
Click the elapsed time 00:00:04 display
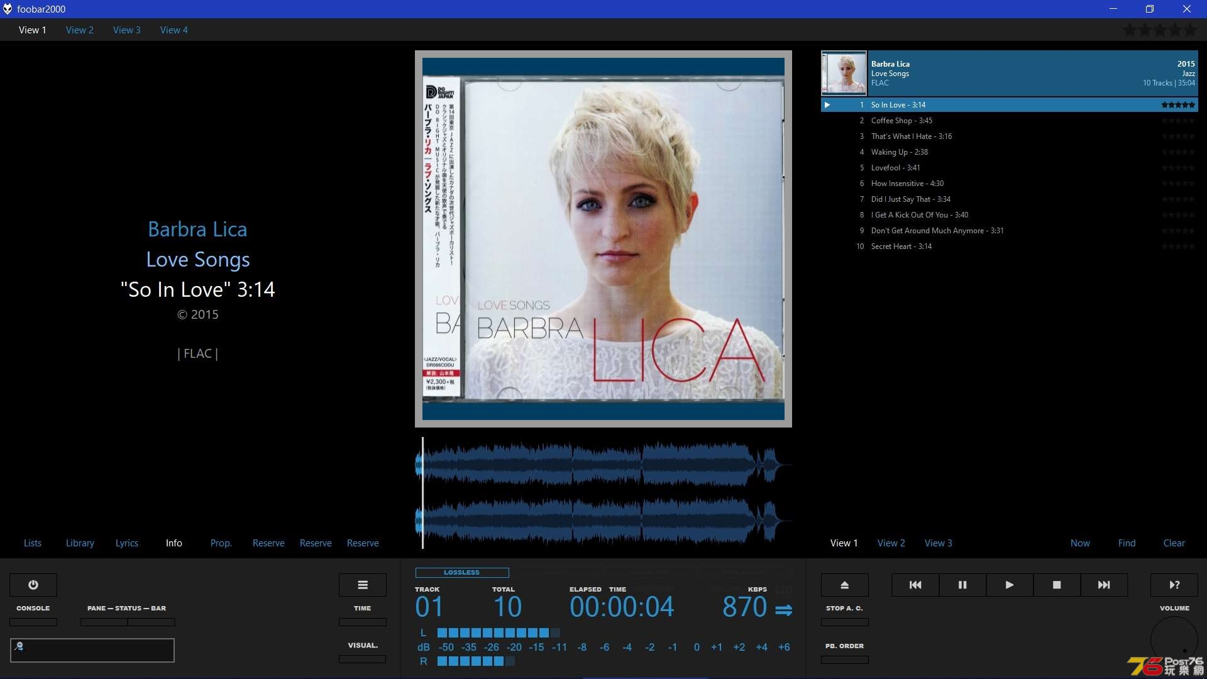click(x=622, y=607)
